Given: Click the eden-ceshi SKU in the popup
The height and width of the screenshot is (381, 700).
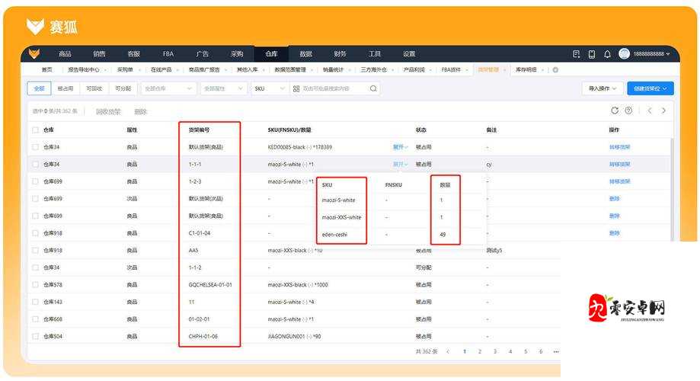Looking at the screenshot, I should click(334, 235).
